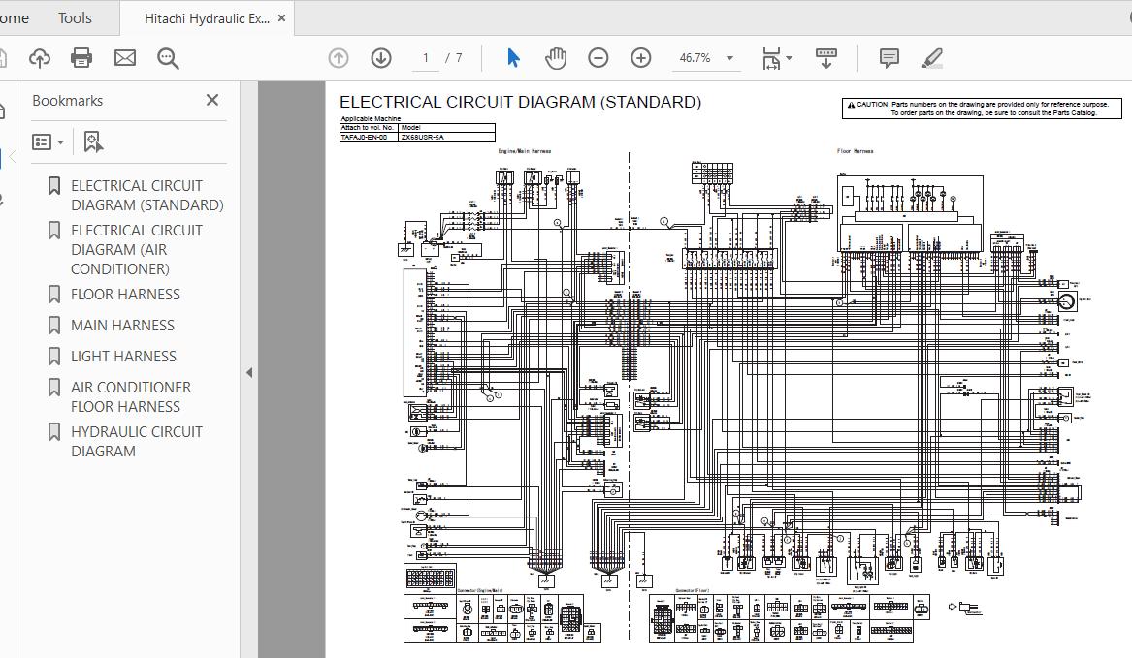This screenshot has width=1132, height=658.
Task: Send file by email icon
Action: 125,58
